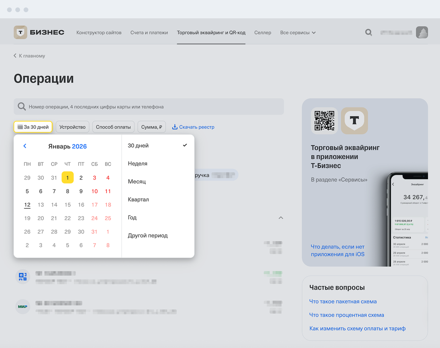Click 'Скачать реестр' download link
Viewport: 440px width, 348px height.
[193, 127]
